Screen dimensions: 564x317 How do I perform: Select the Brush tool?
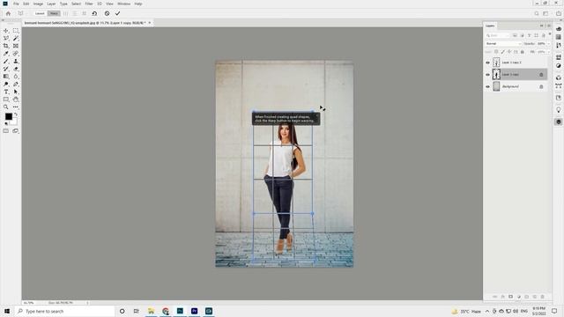(6, 62)
